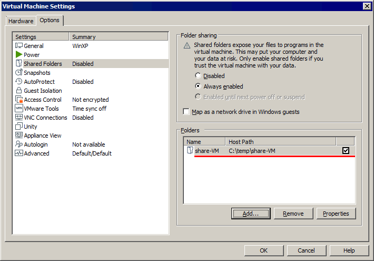Click the Shared Folders icon in Settings list
The width and height of the screenshot is (374, 261).
point(19,63)
